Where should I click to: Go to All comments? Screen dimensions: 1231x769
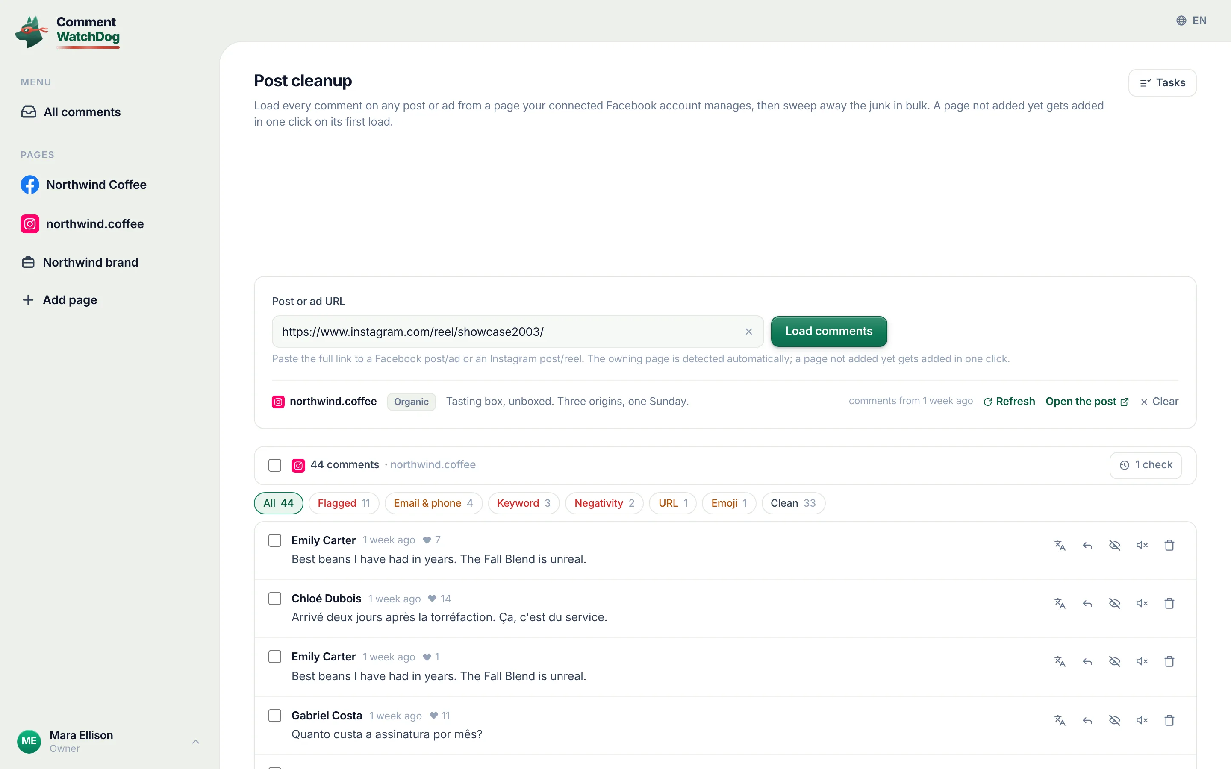coord(71,112)
